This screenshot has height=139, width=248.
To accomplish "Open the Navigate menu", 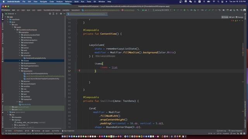I will click(43, 2).
